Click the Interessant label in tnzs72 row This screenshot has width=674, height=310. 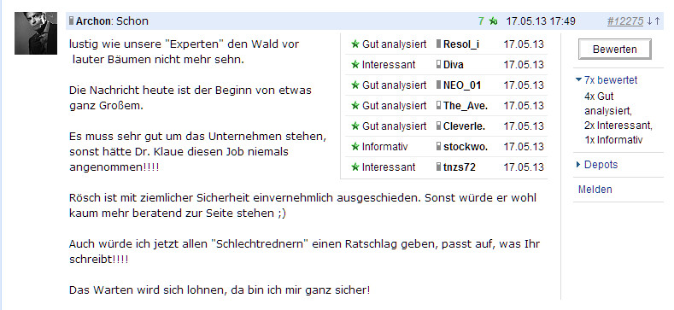(x=389, y=167)
